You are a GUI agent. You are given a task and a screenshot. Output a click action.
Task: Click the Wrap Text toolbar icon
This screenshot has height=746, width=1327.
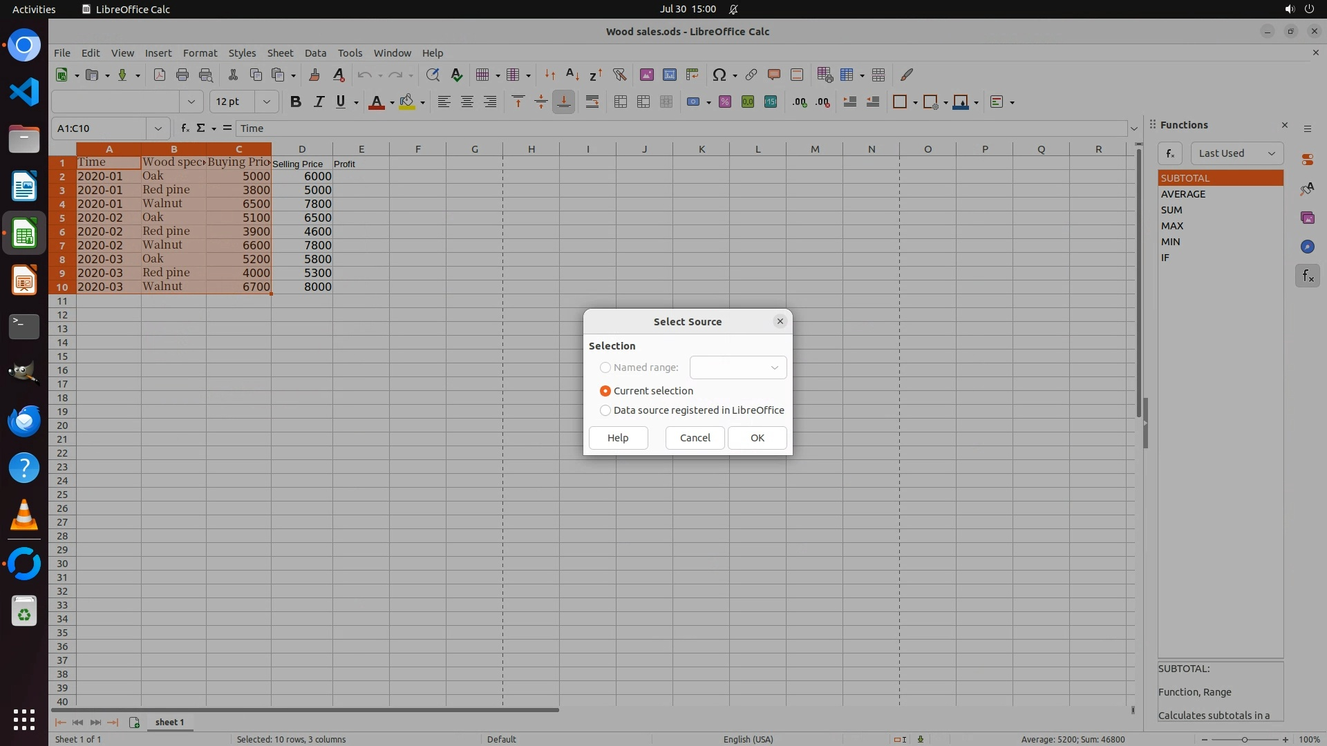click(x=592, y=102)
